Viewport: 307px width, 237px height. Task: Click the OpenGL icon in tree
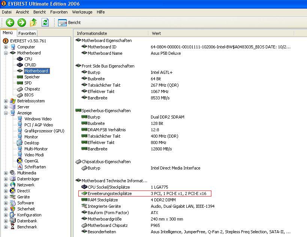click(x=20, y=161)
